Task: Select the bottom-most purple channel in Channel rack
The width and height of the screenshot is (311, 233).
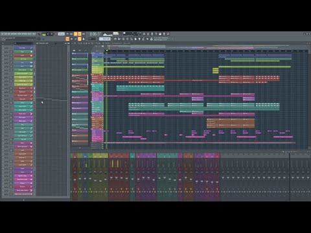Action: point(23,194)
